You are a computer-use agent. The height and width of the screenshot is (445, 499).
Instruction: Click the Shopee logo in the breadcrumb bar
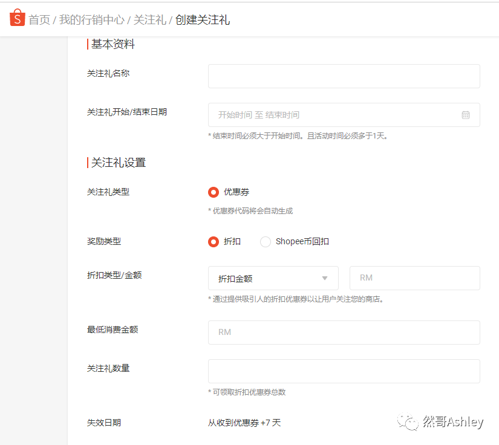click(16, 18)
